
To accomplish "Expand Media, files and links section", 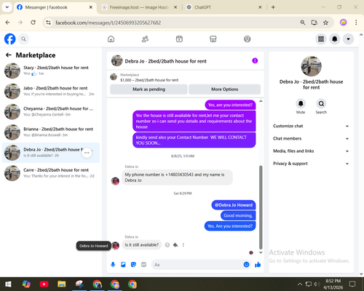I will click(311, 151).
